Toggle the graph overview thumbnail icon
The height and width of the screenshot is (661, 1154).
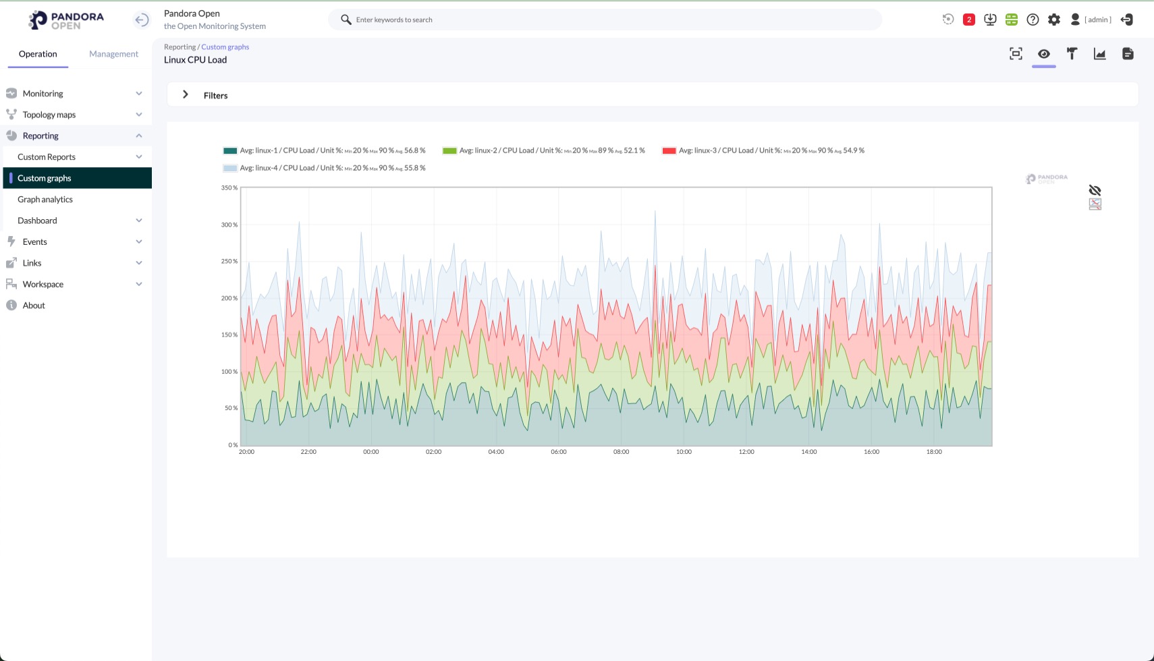[1095, 204]
